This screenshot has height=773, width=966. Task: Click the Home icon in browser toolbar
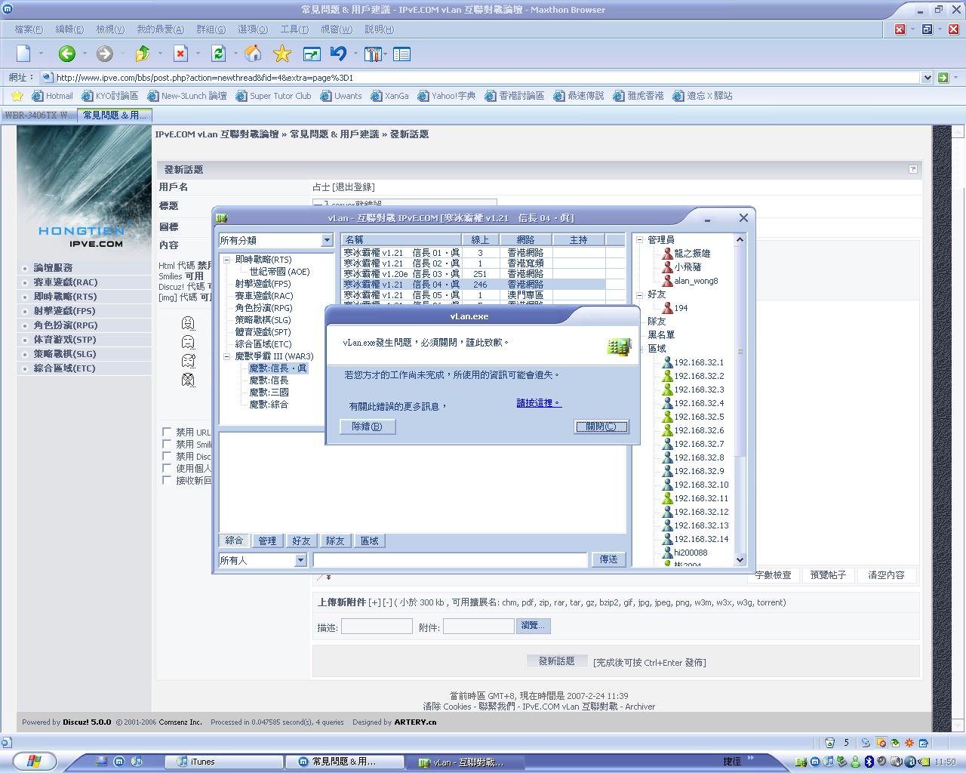click(253, 54)
